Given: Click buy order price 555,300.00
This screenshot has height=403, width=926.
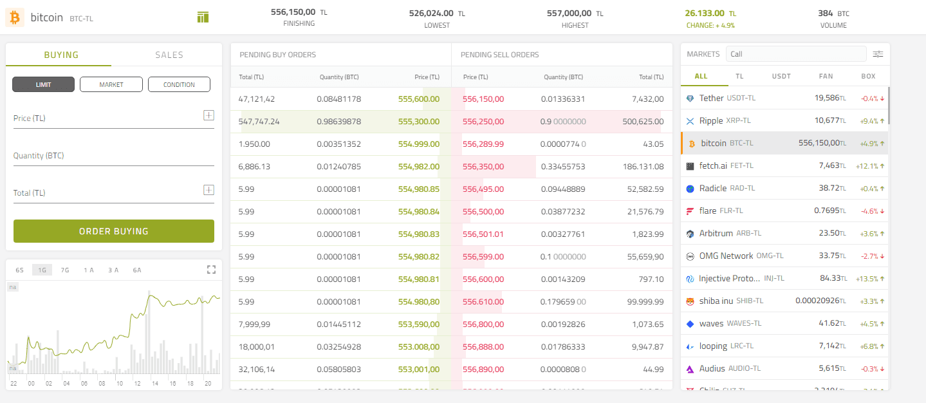Looking at the screenshot, I should [419, 122].
